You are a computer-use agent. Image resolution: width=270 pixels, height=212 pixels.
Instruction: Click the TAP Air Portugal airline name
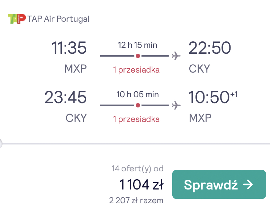coord(58,19)
